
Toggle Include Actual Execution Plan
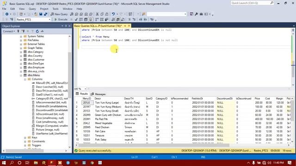click(97, 19)
